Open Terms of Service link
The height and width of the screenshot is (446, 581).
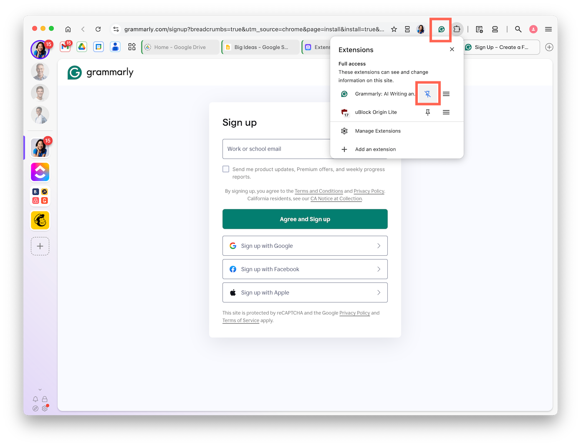tap(241, 320)
